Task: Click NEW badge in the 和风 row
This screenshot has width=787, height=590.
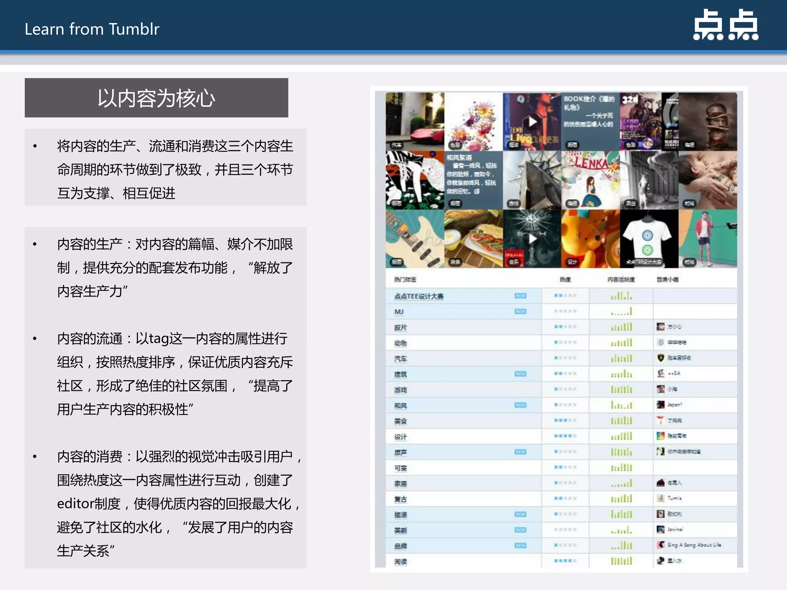Action: pyautogui.click(x=520, y=405)
